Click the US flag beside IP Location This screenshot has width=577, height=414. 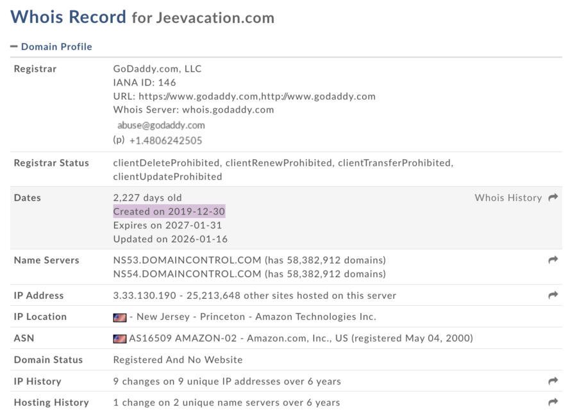point(121,316)
